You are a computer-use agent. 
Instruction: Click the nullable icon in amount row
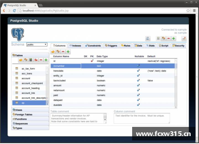[139, 85]
